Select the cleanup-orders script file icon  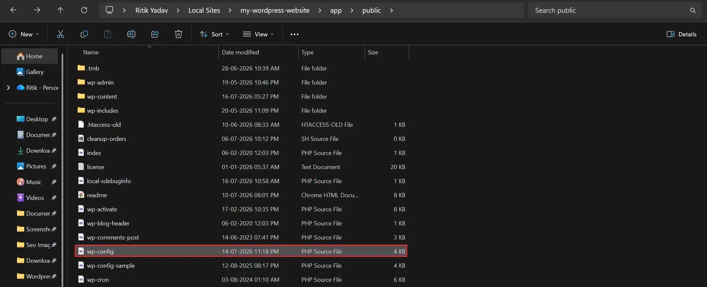pos(81,138)
